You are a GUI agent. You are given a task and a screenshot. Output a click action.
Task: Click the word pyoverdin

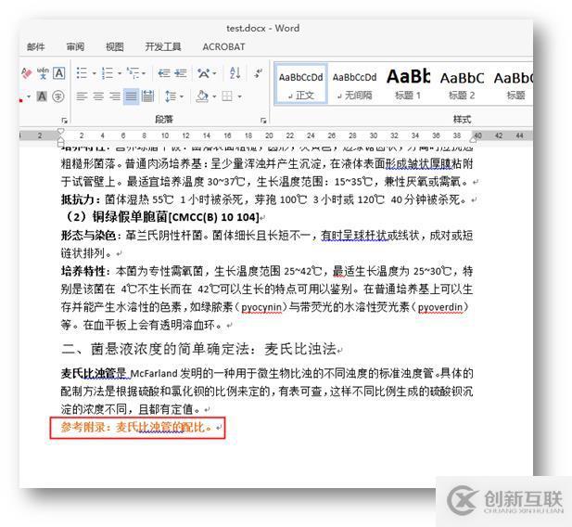[440, 307]
